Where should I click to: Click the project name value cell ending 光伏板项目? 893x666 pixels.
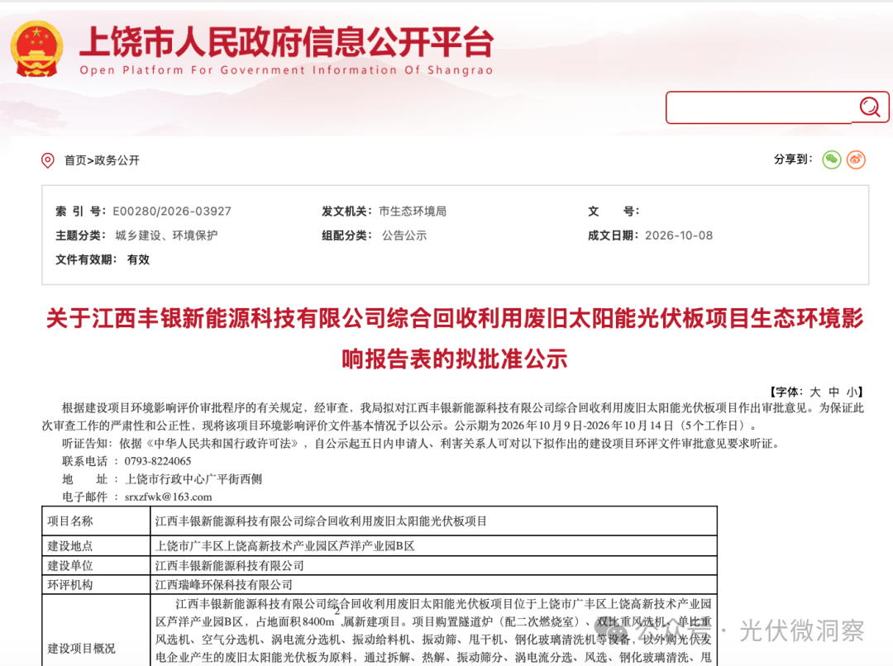(x=433, y=521)
